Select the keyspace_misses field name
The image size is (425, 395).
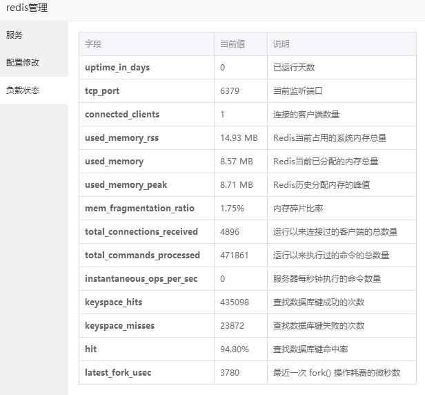(119, 325)
